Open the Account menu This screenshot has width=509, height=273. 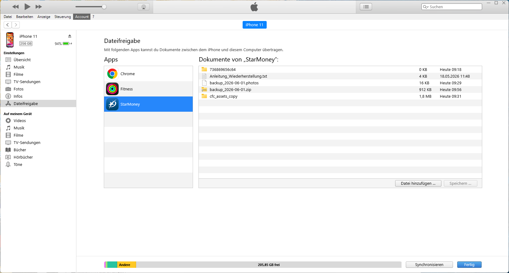click(82, 17)
